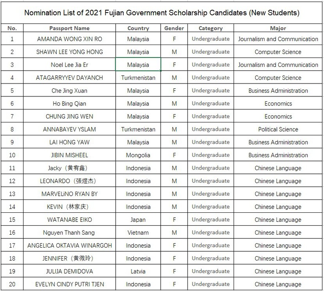Image resolution: width=324 pixels, height=291 pixels.
Task: Select the Latvia country cell
Action: [x=138, y=272]
